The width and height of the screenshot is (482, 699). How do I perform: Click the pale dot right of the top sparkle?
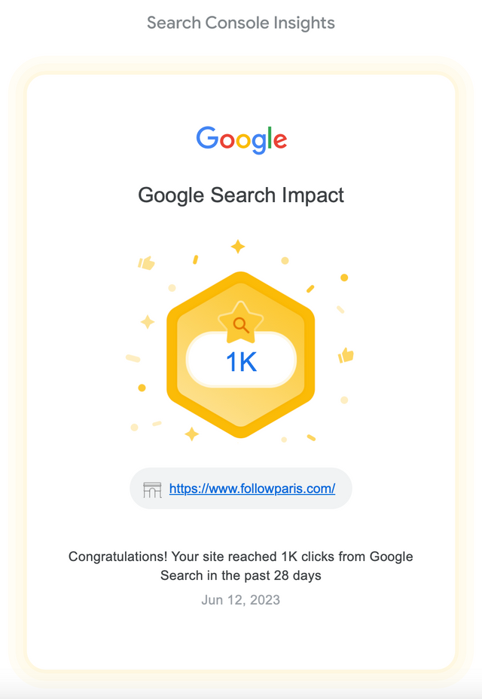coord(285,260)
